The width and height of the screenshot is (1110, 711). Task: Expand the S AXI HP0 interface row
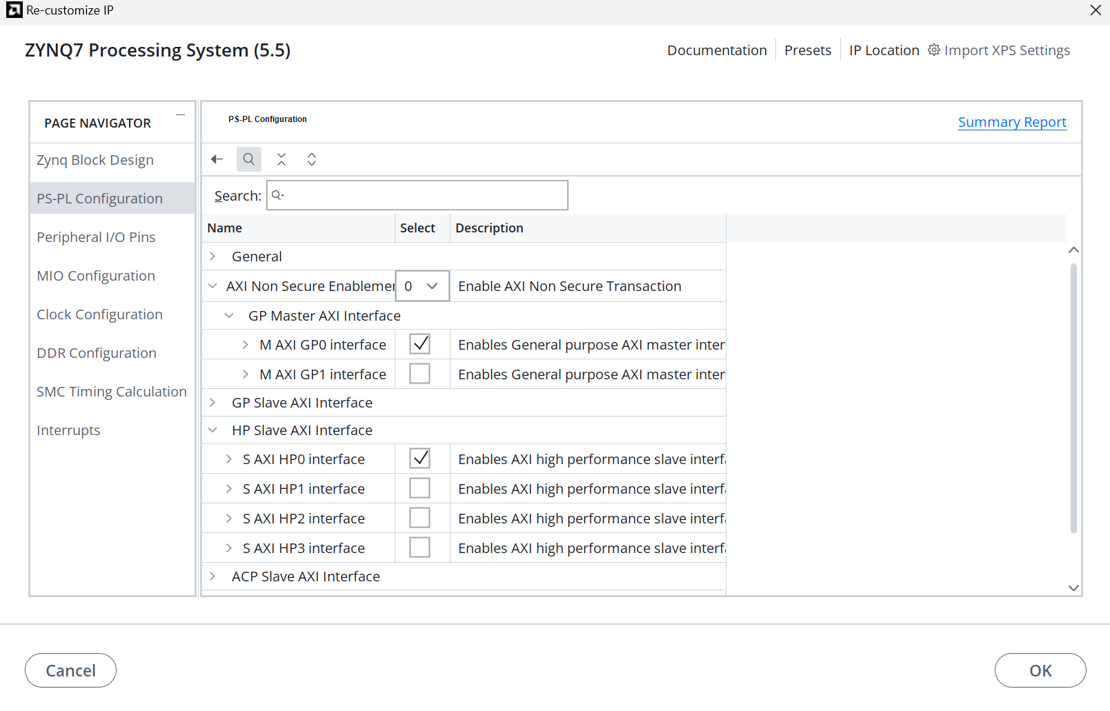pos(228,459)
